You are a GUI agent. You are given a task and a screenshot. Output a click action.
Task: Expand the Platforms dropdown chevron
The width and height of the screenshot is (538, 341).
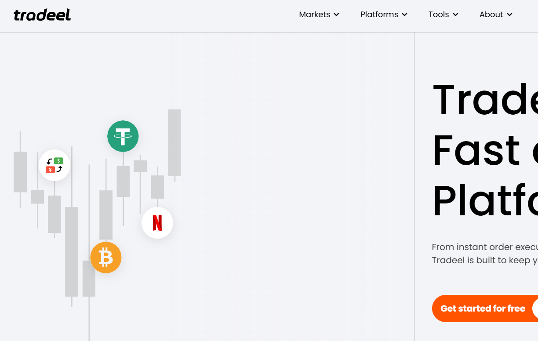pyautogui.click(x=404, y=15)
